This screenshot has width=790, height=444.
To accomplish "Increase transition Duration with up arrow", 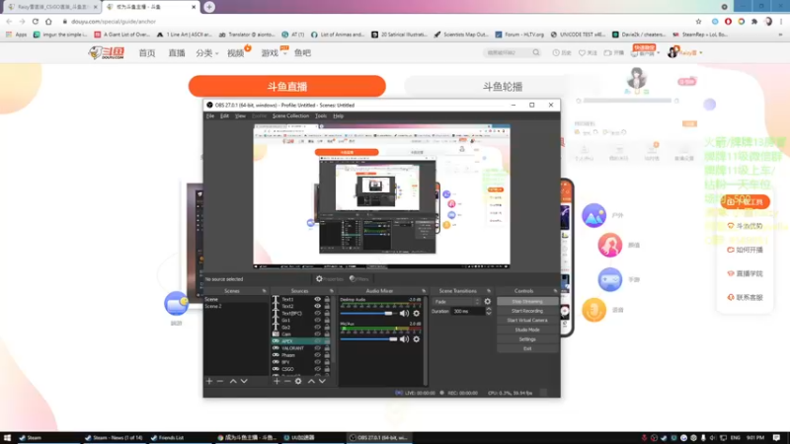I will (x=488, y=309).
